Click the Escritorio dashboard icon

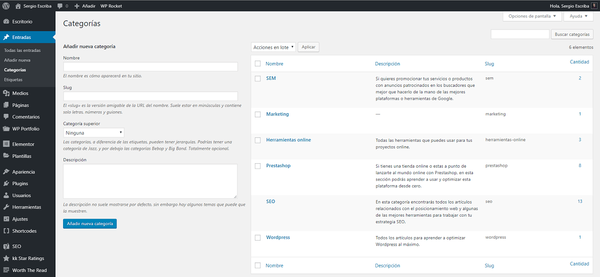pos(6,22)
